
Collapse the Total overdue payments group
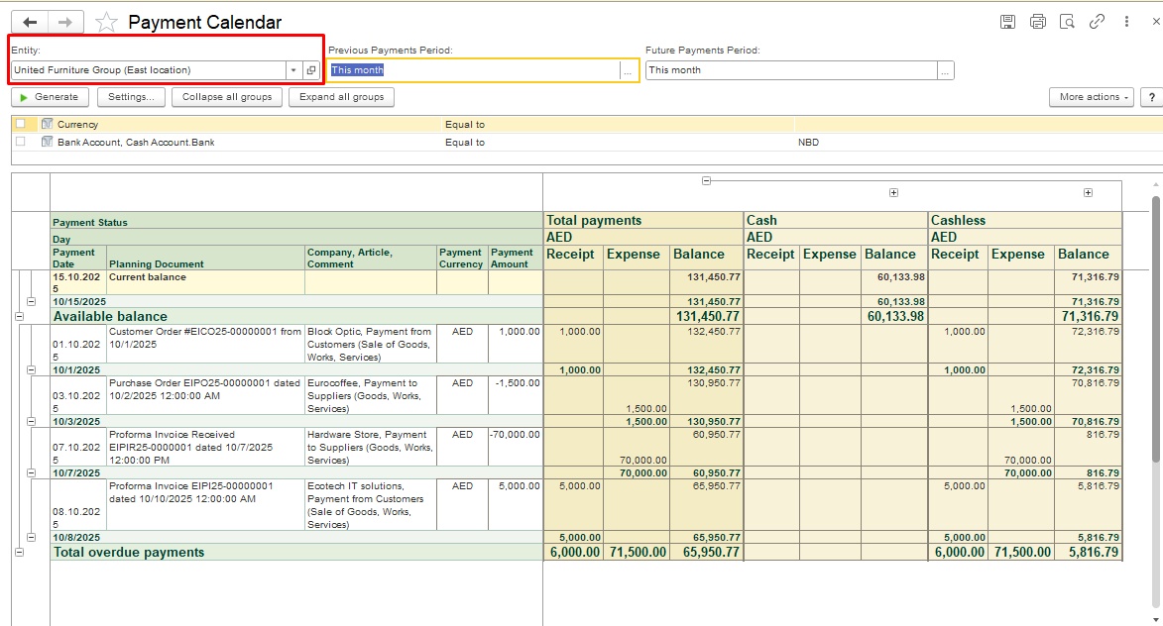[19, 552]
